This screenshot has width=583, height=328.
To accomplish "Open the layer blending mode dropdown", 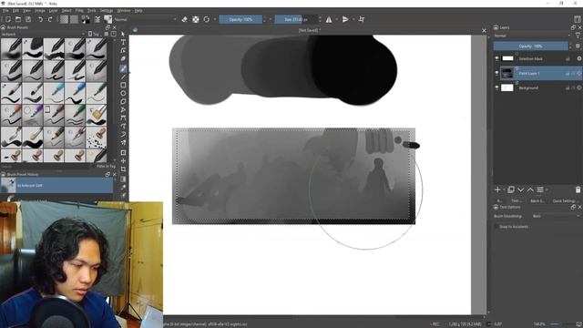I will (532, 36).
